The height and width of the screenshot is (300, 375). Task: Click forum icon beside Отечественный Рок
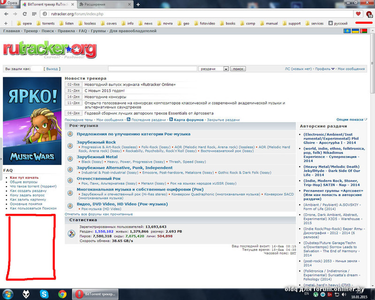click(x=70, y=180)
